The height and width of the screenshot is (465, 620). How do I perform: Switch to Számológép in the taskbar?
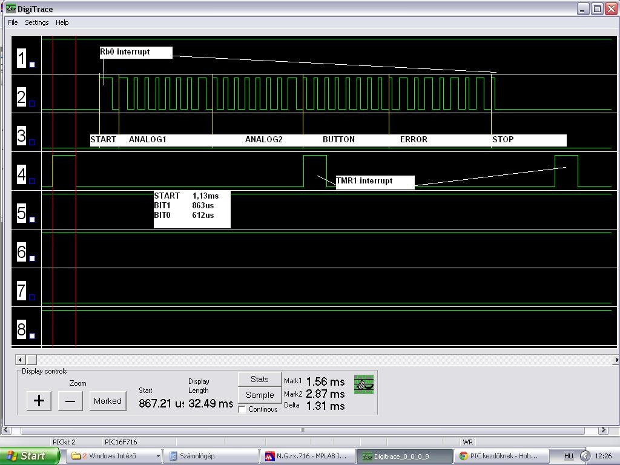[210, 456]
